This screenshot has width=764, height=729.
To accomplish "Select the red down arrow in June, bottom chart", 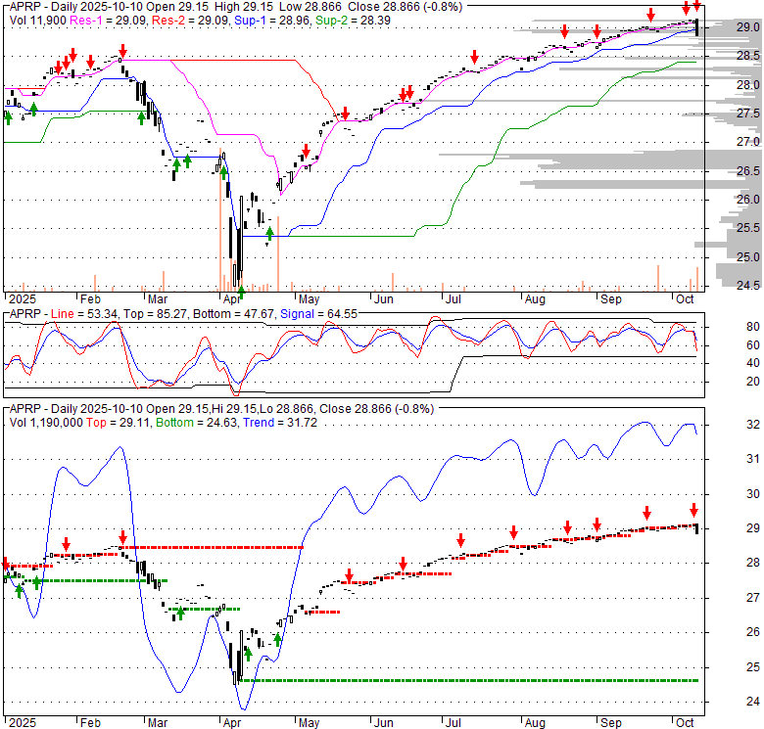I will click(x=403, y=565).
